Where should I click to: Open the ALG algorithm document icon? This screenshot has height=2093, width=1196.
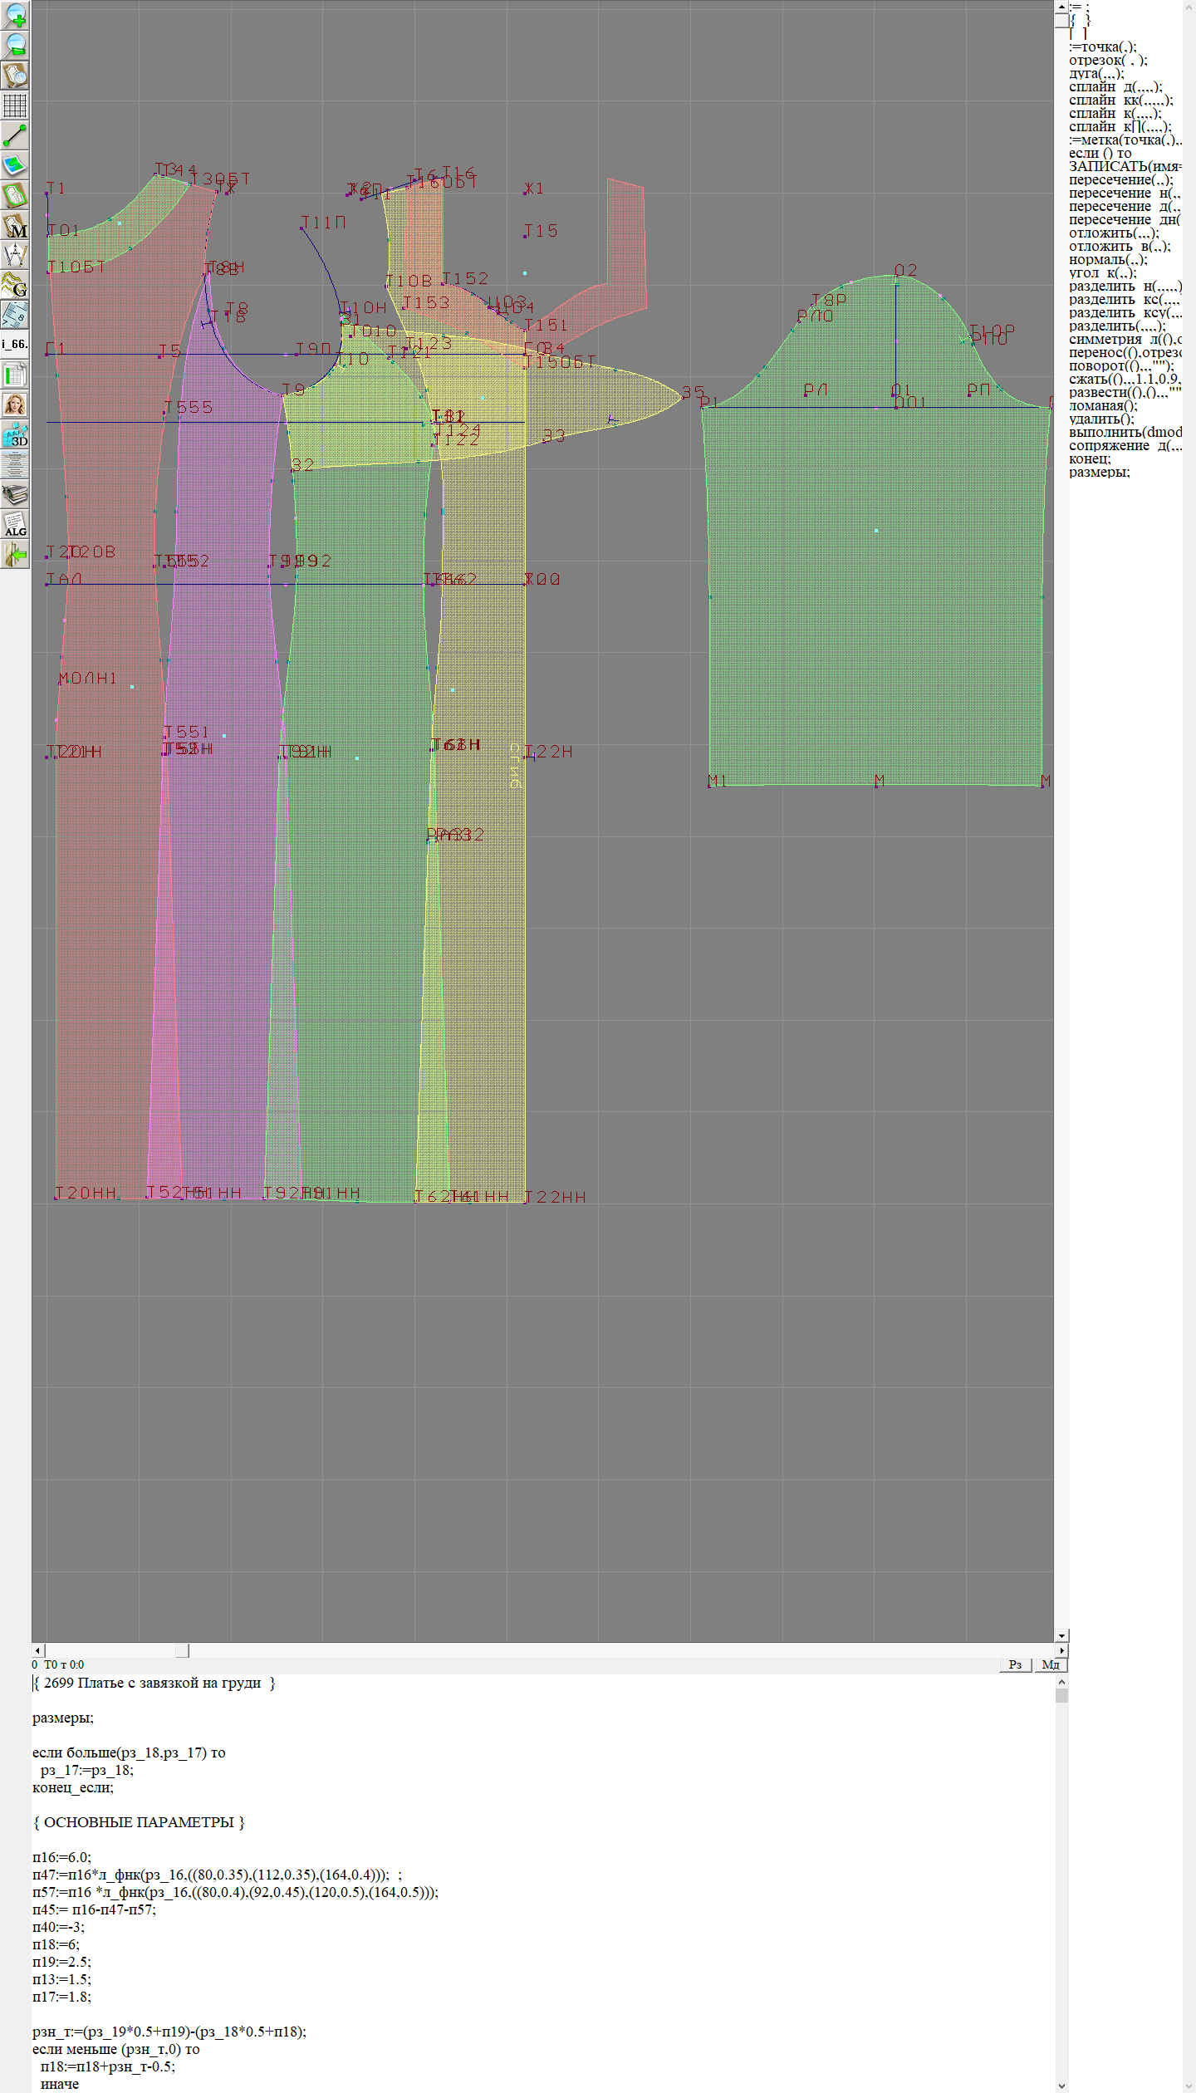tap(15, 524)
